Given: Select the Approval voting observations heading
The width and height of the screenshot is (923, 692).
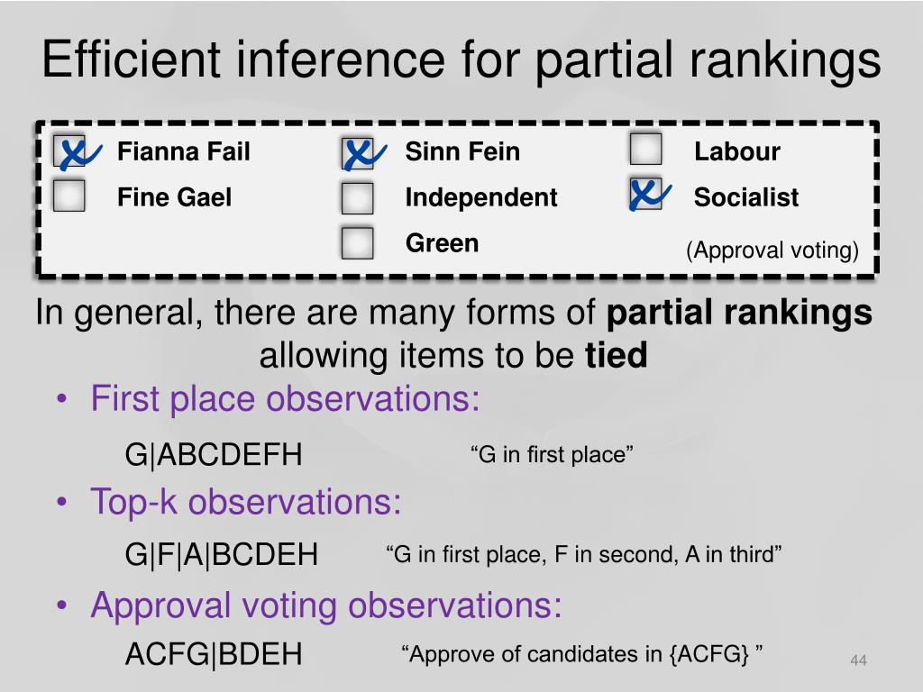Looking at the screenshot, I should point(326,605).
